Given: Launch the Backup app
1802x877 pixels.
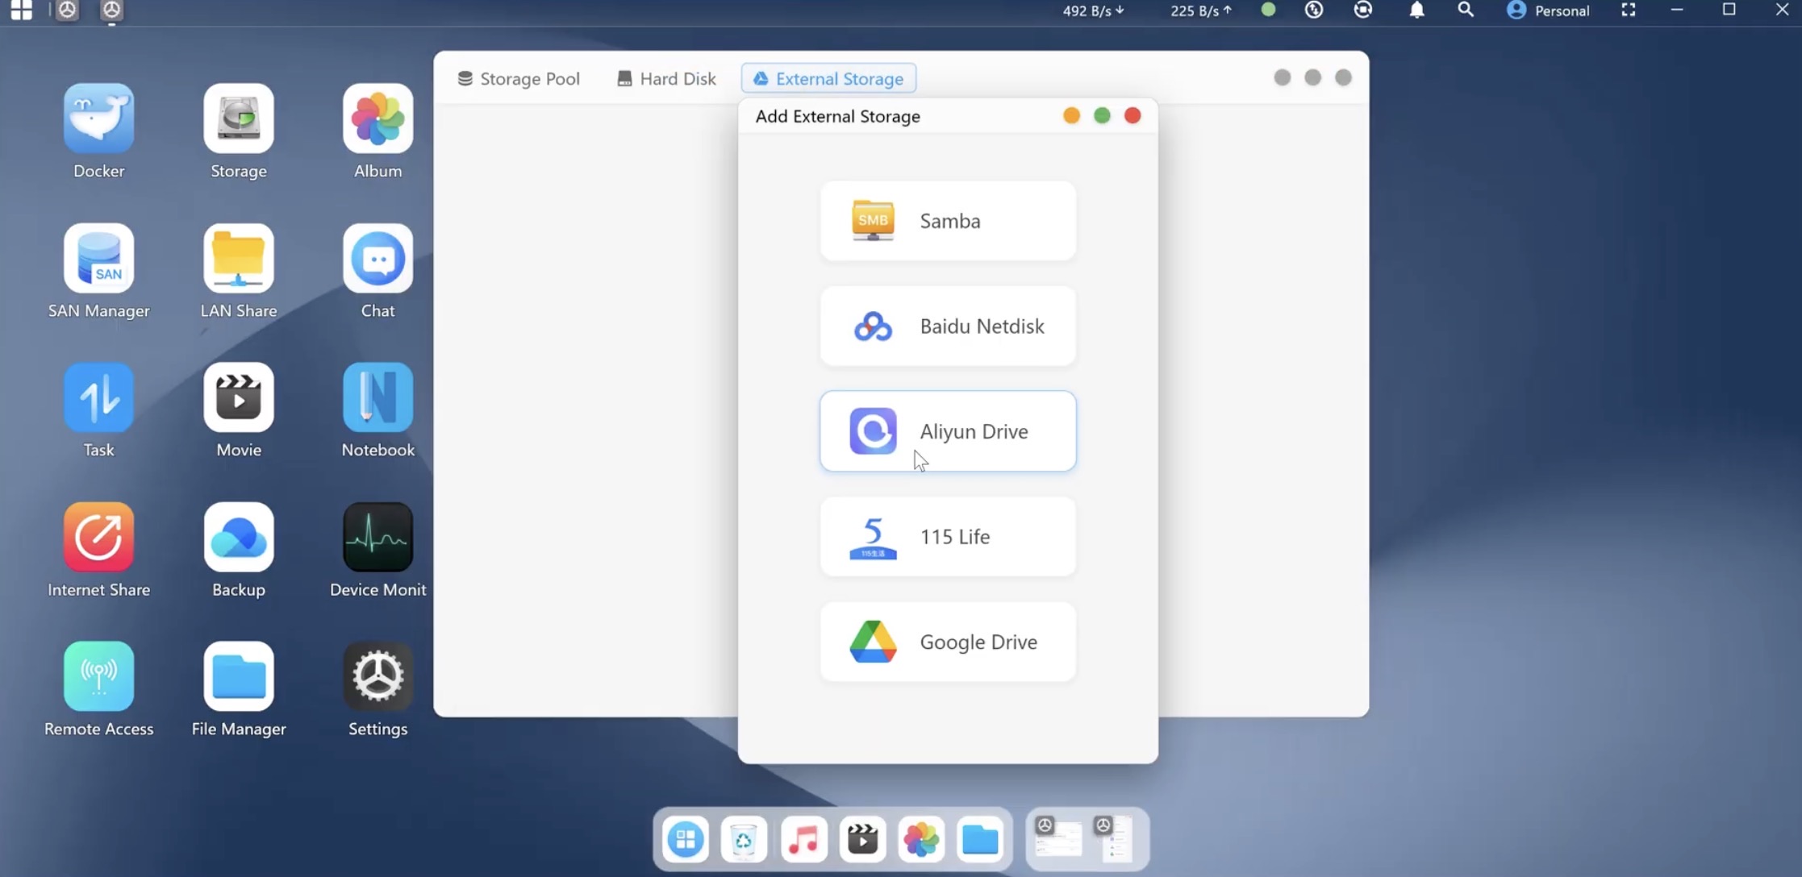Looking at the screenshot, I should [239, 537].
